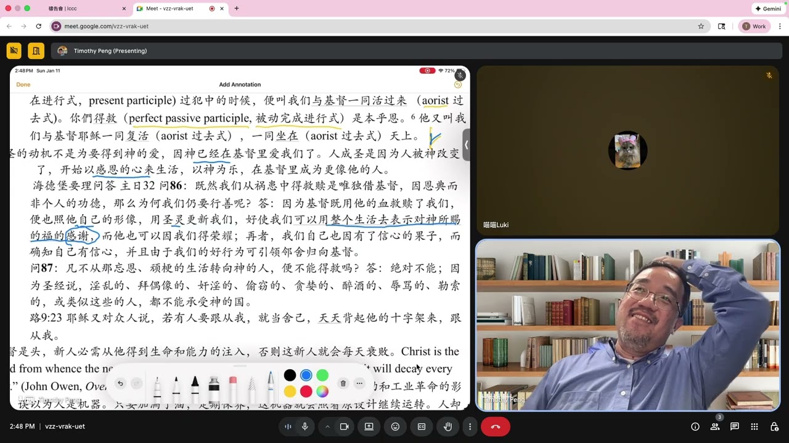Go back in browser history
Screen dimensions: 789x443
click(9, 26)
